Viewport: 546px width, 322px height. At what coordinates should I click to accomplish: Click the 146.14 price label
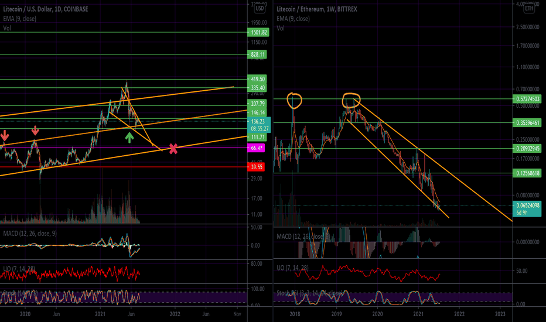[257, 112]
